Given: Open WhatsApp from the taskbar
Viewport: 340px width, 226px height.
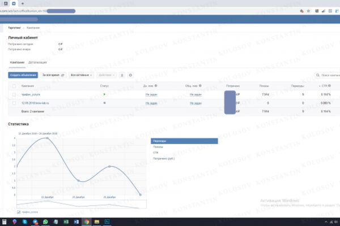Looking at the screenshot, I should (x=45, y=221).
